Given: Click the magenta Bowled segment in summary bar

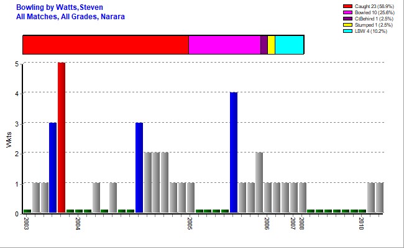Looking at the screenshot, I should (224, 45).
